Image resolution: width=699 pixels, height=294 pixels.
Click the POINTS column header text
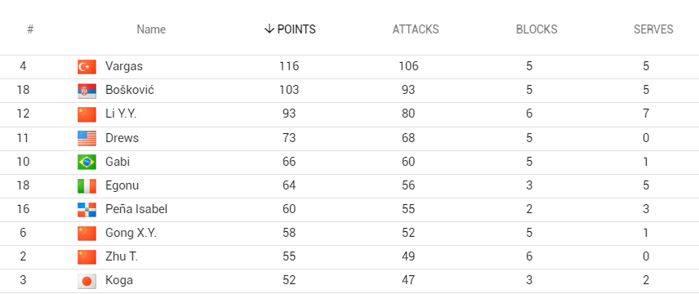(296, 29)
